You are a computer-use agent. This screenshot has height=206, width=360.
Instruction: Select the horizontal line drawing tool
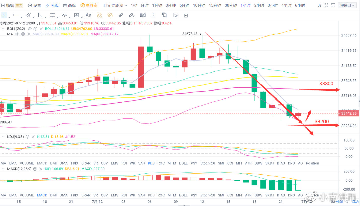(x=16, y=15)
